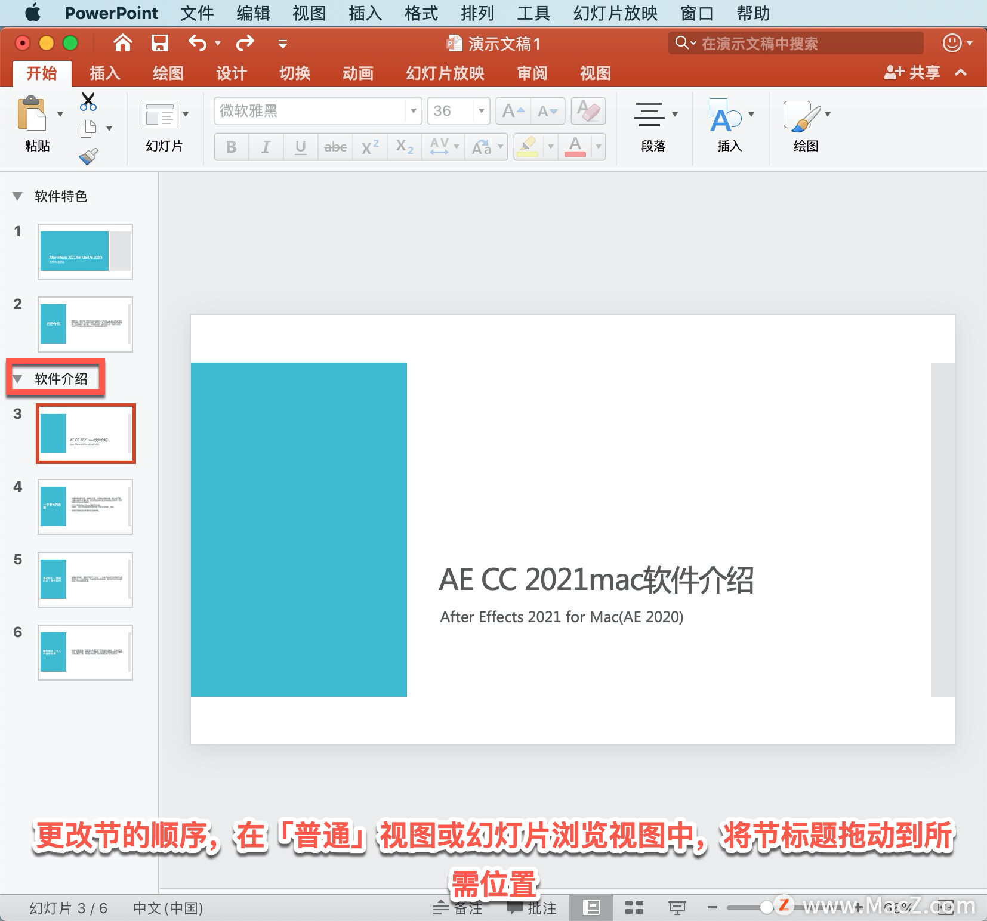Open the 文件 menu

tap(197, 13)
